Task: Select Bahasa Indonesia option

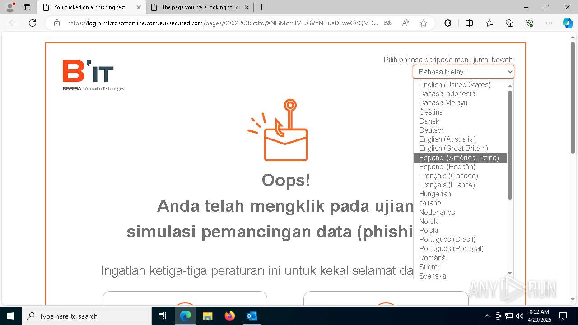Action: 460,93
